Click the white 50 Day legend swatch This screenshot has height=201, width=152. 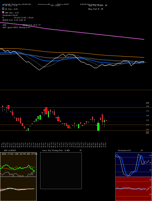[3, 9]
